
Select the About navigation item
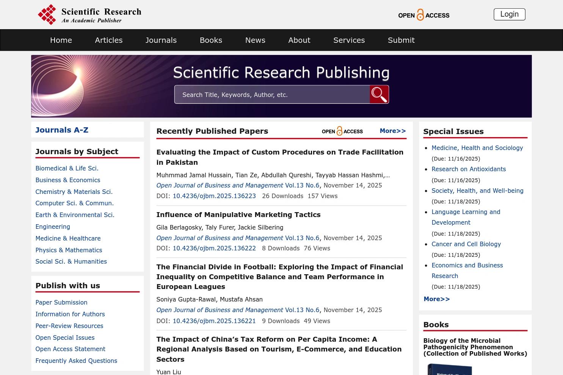[299, 40]
